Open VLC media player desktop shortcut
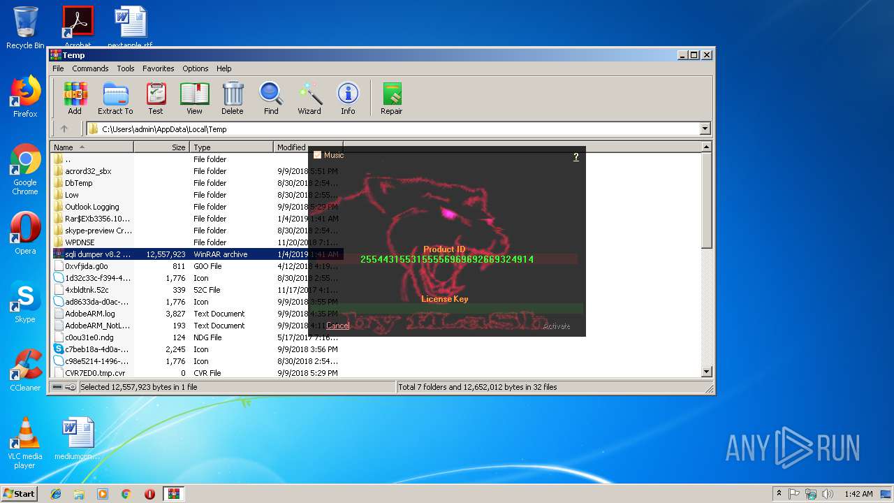The width and height of the screenshot is (894, 503). tap(25, 443)
